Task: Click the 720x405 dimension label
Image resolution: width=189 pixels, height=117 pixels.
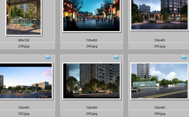Action: (x=160, y=40)
